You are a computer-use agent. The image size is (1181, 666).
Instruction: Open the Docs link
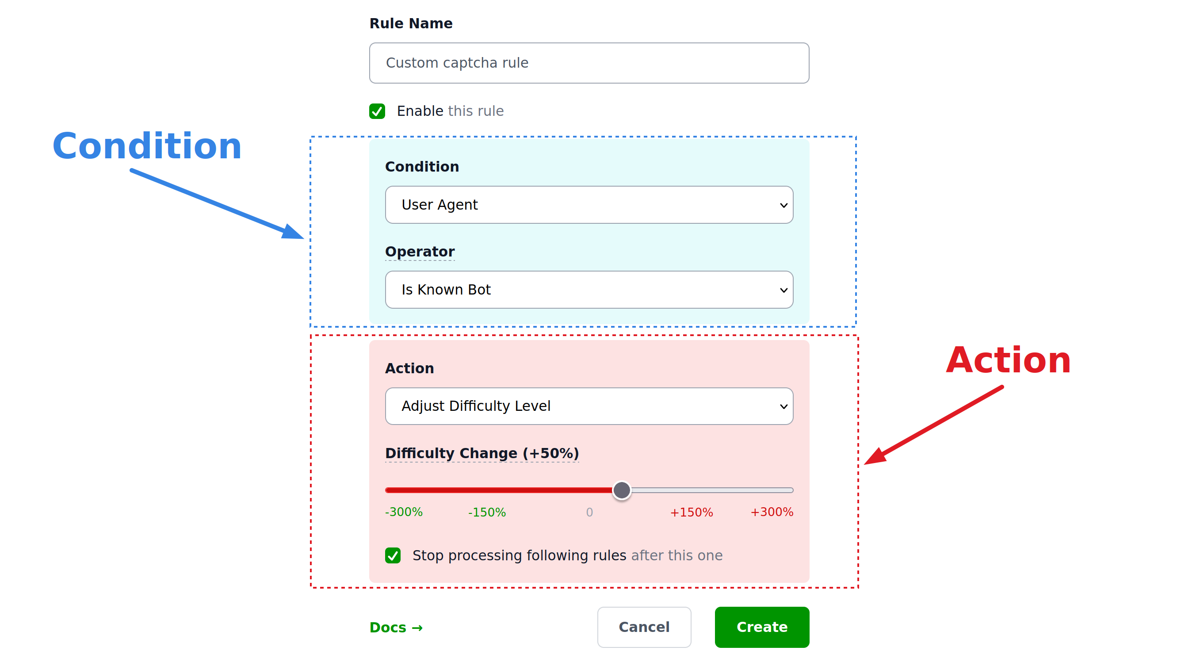coord(396,627)
